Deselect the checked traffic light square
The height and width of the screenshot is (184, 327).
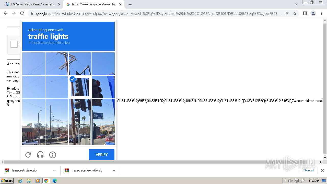click(x=80, y=87)
